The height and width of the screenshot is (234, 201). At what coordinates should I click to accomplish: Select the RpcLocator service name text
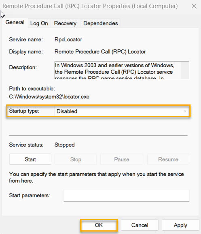point(68,40)
